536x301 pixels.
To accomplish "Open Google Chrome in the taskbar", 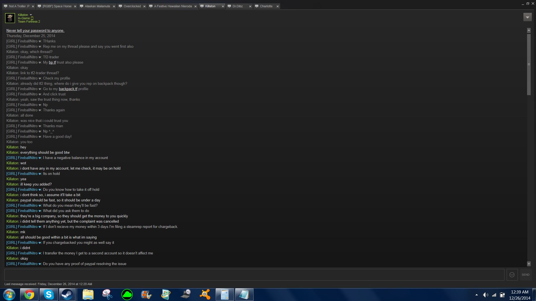I will coord(29,295).
